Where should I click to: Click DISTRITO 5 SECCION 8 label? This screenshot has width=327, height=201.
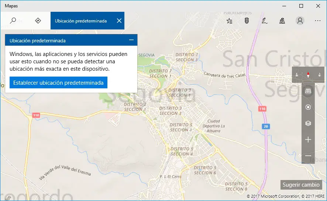(x=236, y=186)
